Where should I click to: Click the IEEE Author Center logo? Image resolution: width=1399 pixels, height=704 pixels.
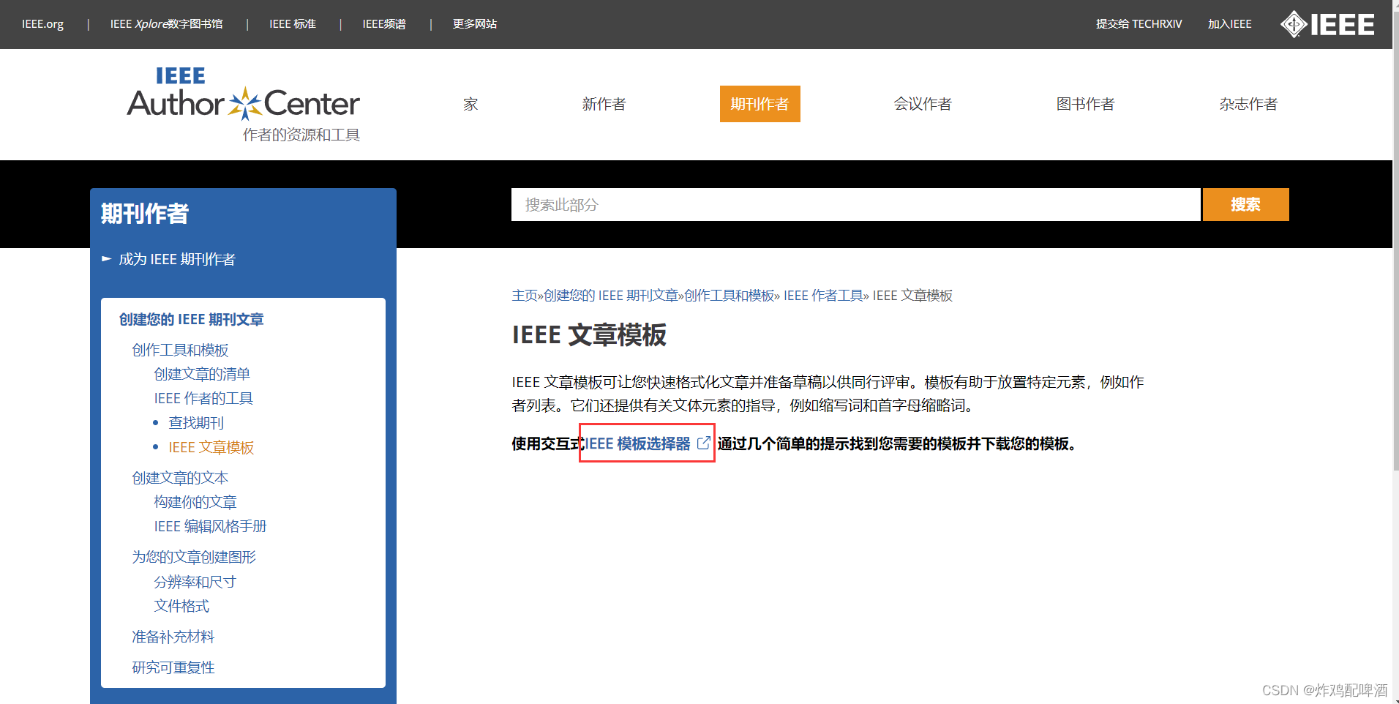tap(243, 95)
